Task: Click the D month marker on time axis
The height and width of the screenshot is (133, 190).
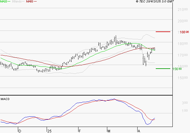Action: tap(20, 131)
